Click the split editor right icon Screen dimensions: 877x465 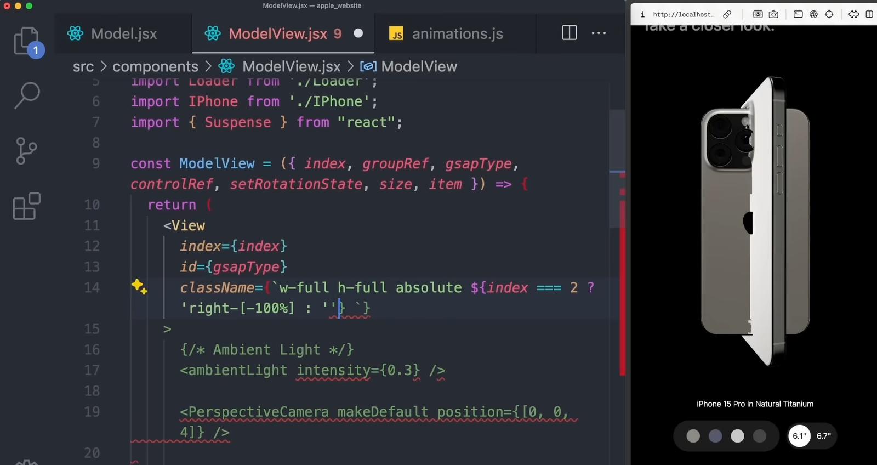click(x=569, y=33)
